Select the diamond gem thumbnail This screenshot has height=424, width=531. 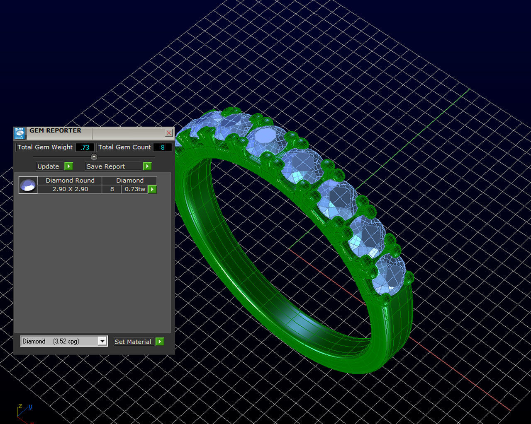point(28,185)
